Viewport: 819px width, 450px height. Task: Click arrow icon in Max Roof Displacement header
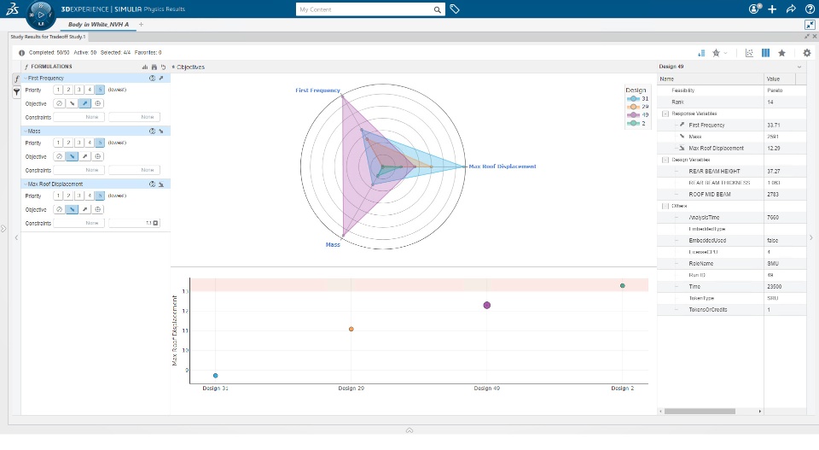(161, 184)
